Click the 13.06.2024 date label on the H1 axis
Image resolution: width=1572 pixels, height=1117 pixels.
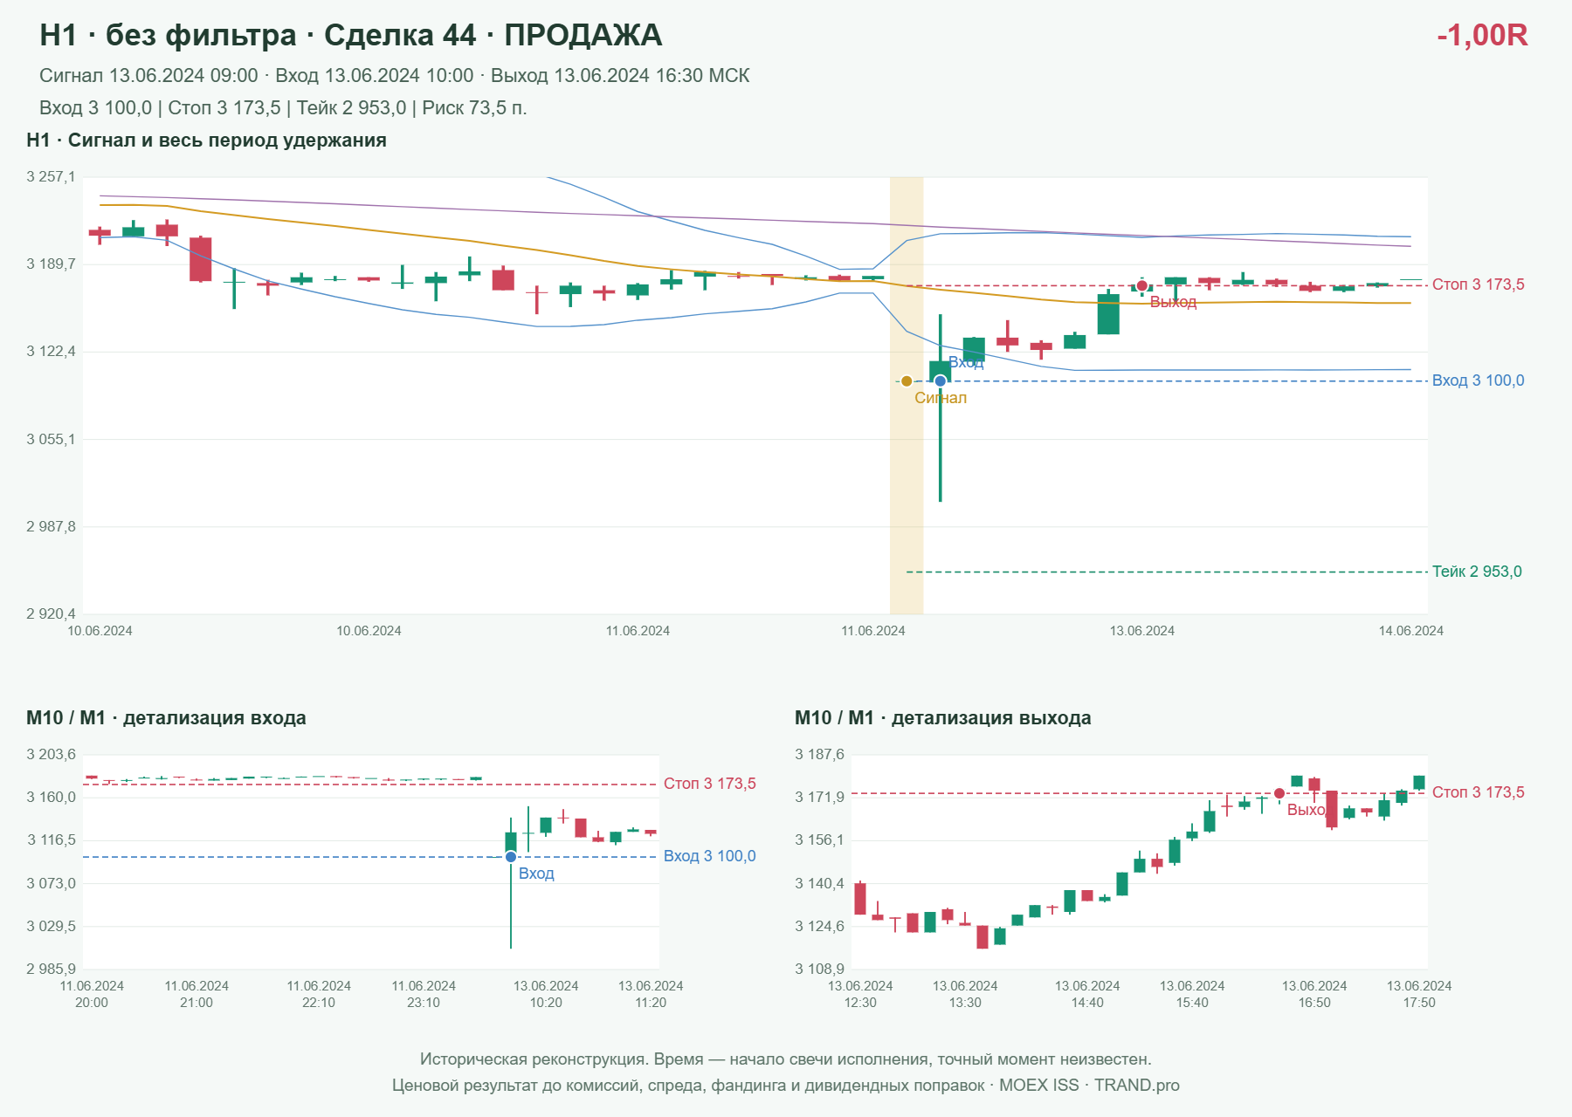1142,631
